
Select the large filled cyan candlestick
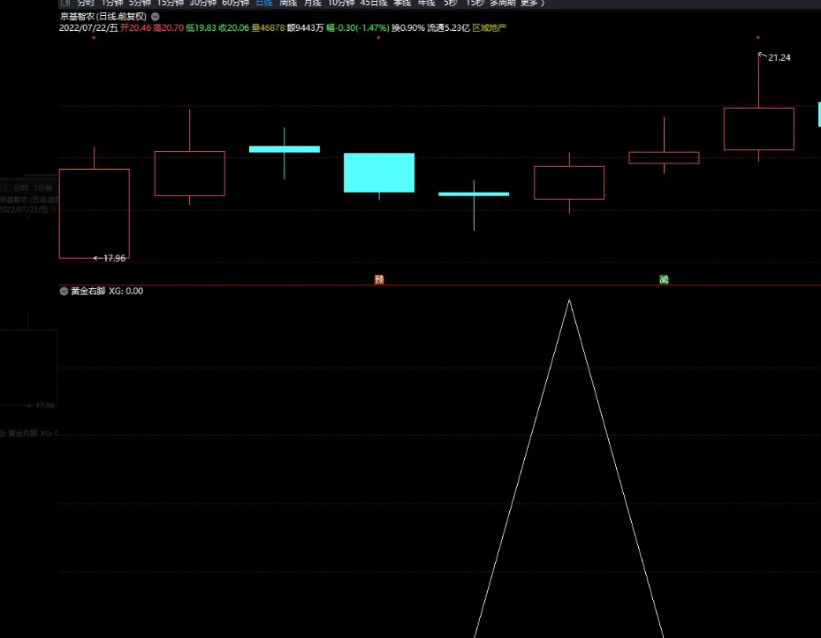[x=379, y=172]
